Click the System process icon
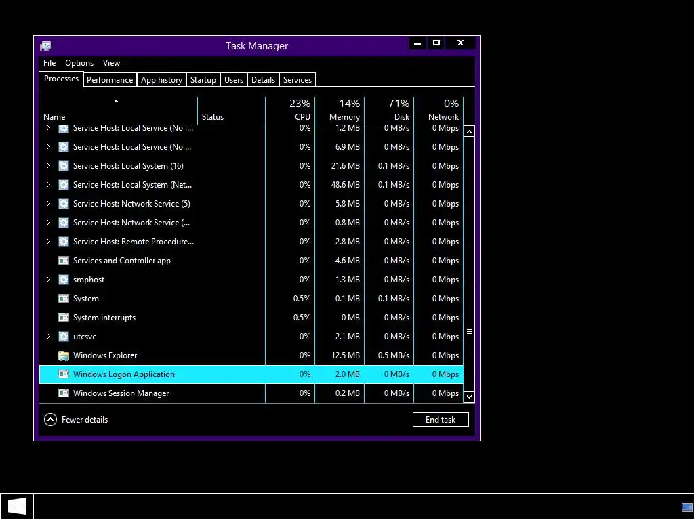The image size is (694, 520). (64, 299)
